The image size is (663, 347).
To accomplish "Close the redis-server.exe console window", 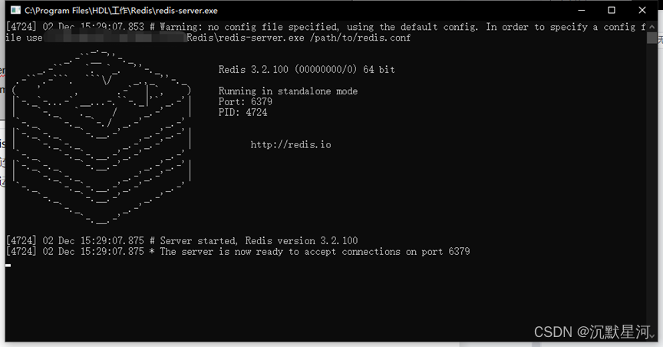I will tap(642, 10).
